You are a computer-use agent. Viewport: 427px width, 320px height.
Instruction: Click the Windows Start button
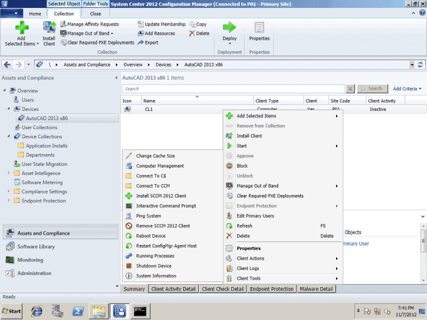tap(12, 311)
